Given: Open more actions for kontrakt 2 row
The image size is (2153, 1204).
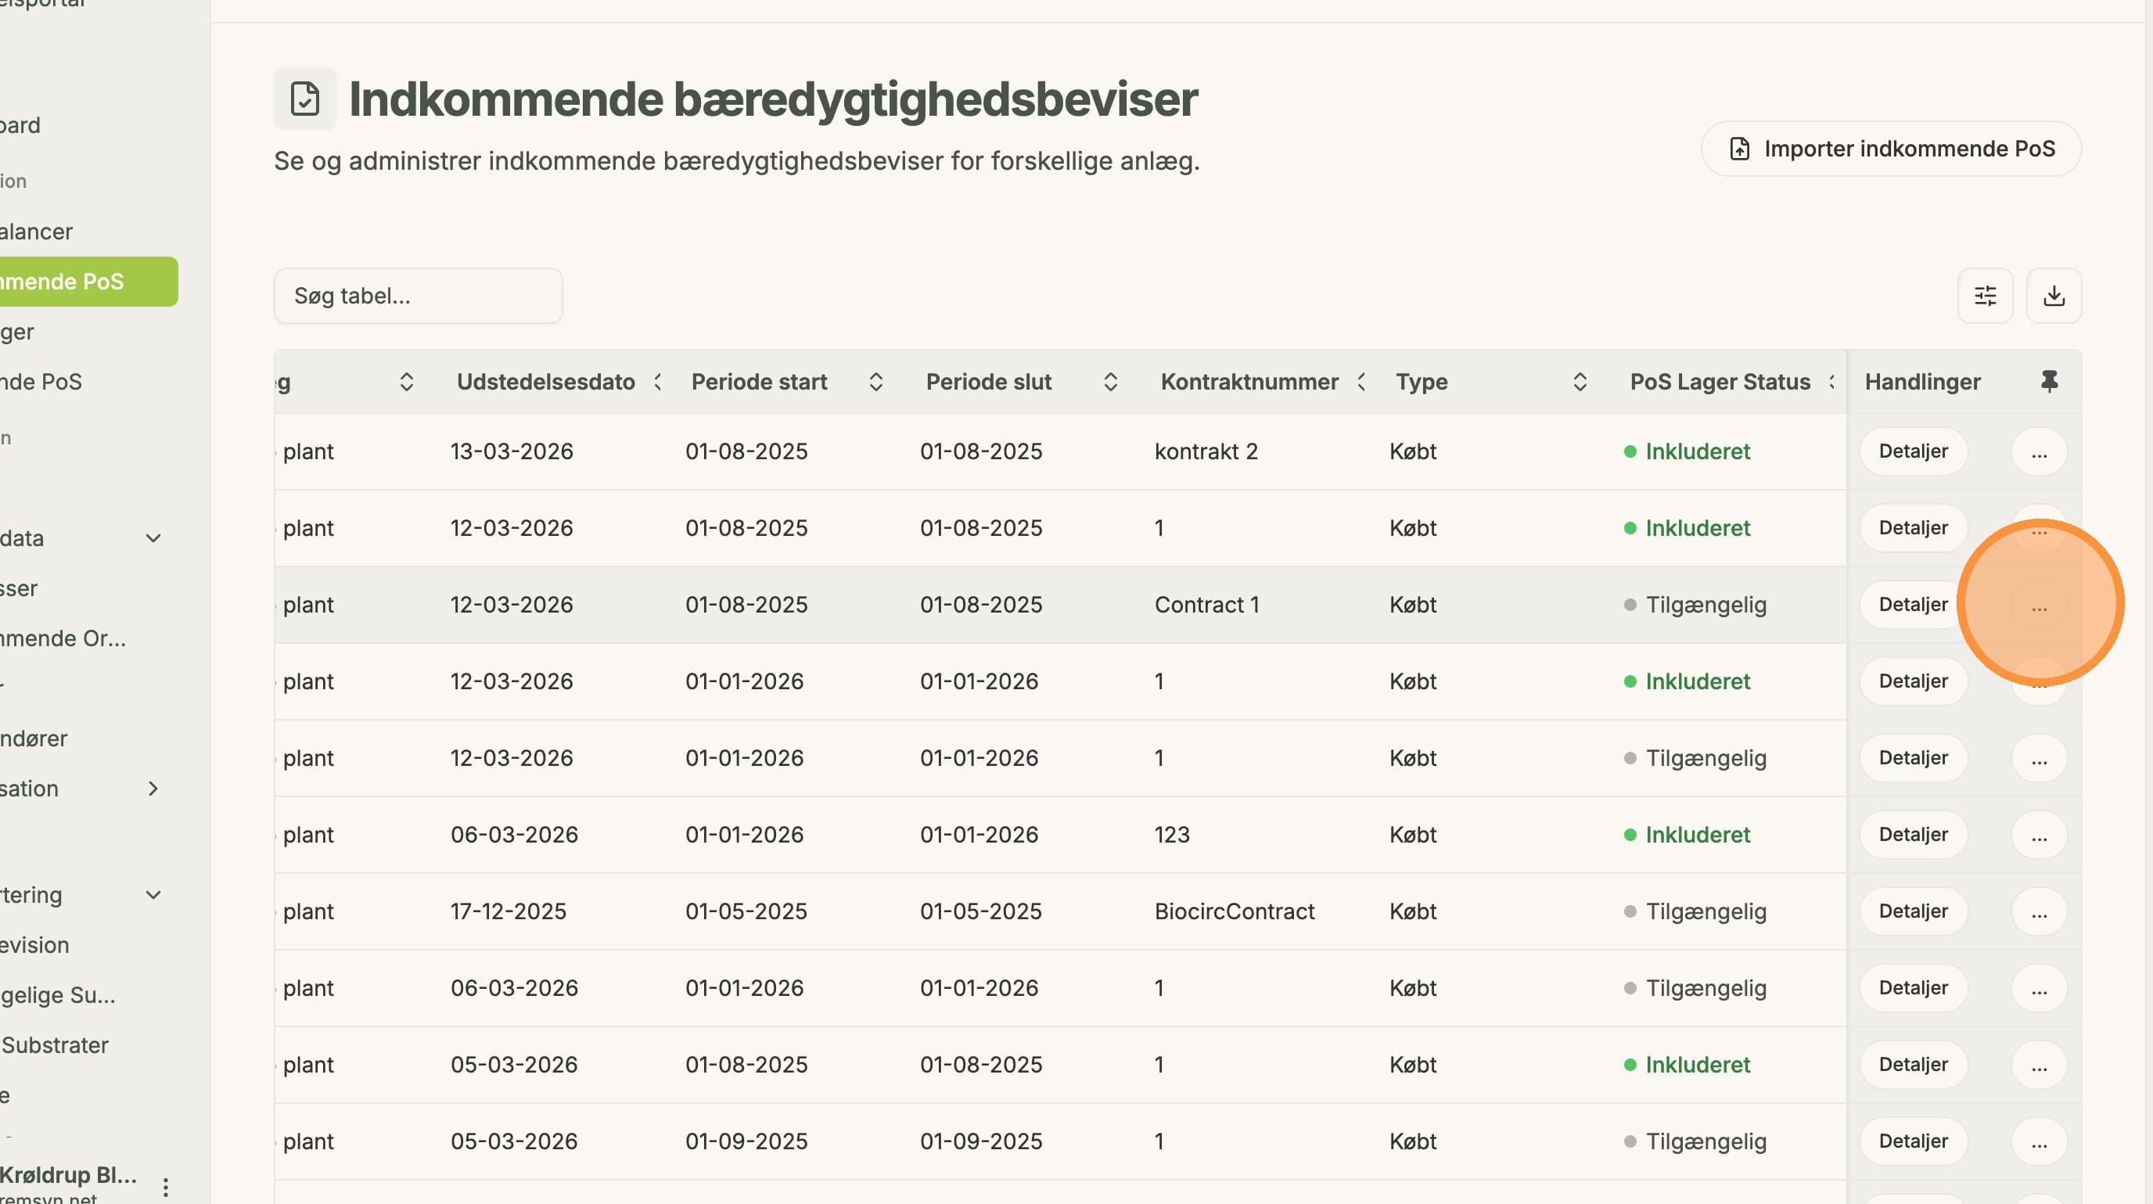Looking at the screenshot, I should tap(2039, 452).
